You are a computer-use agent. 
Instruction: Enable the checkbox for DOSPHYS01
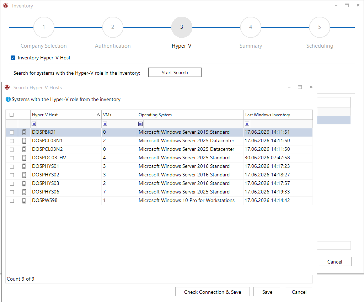(x=12, y=167)
